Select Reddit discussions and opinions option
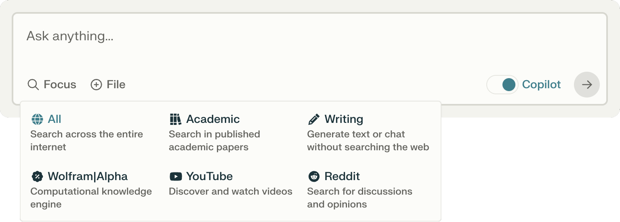 (x=360, y=190)
